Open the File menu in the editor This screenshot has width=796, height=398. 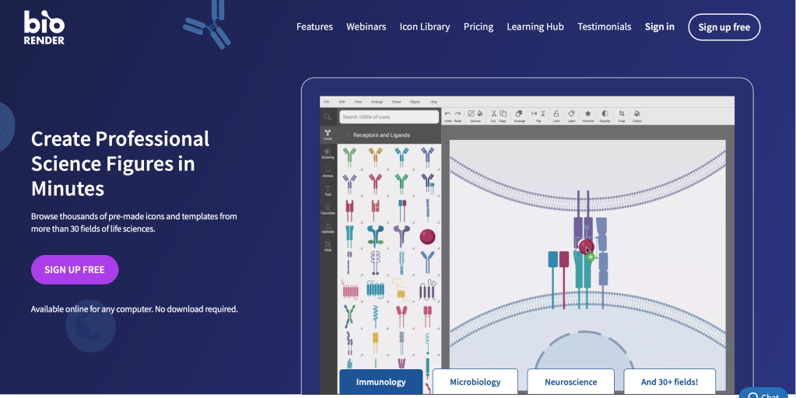pyautogui.click(x=327, y=102)
